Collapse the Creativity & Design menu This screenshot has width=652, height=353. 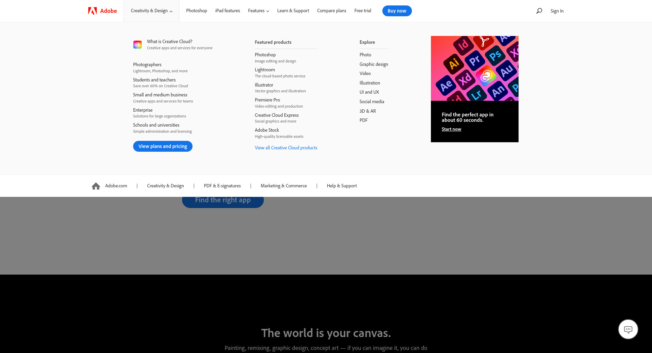coord(151,11)
